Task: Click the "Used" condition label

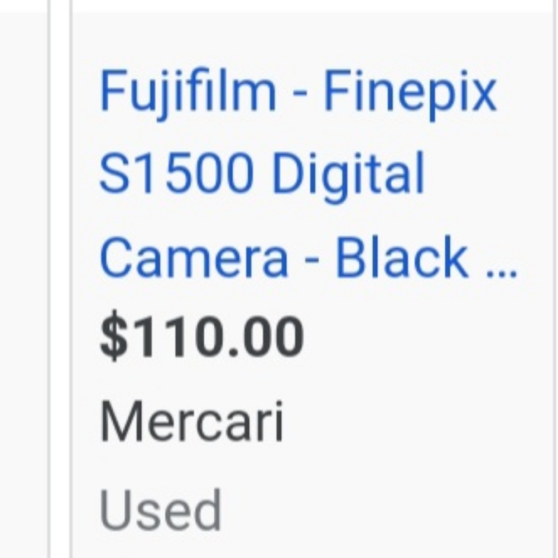Action: pyautogui.click(x=160, y=509)
